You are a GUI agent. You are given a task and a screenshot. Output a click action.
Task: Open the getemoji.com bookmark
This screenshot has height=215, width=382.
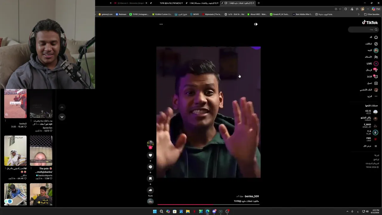click(106, 14)
